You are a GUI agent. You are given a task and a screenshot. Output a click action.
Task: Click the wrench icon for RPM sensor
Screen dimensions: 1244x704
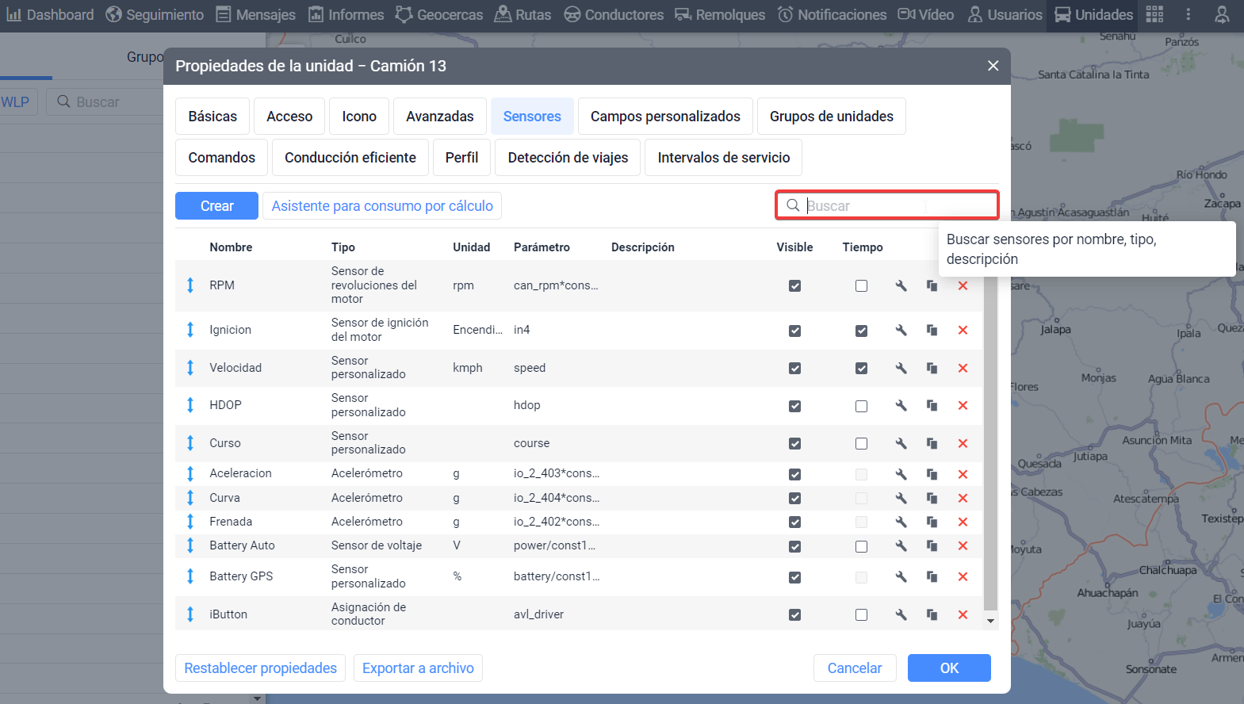(901, 285)
